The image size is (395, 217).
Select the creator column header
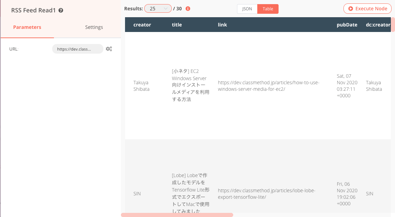[x=142, y=25]
